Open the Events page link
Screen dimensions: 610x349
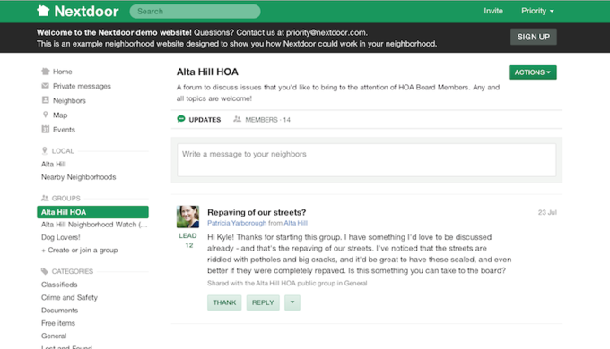(64, 130)
